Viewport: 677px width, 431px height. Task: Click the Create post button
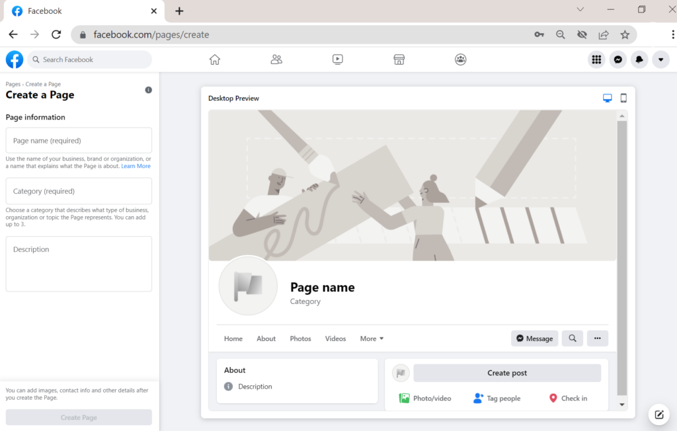point(507,373)
